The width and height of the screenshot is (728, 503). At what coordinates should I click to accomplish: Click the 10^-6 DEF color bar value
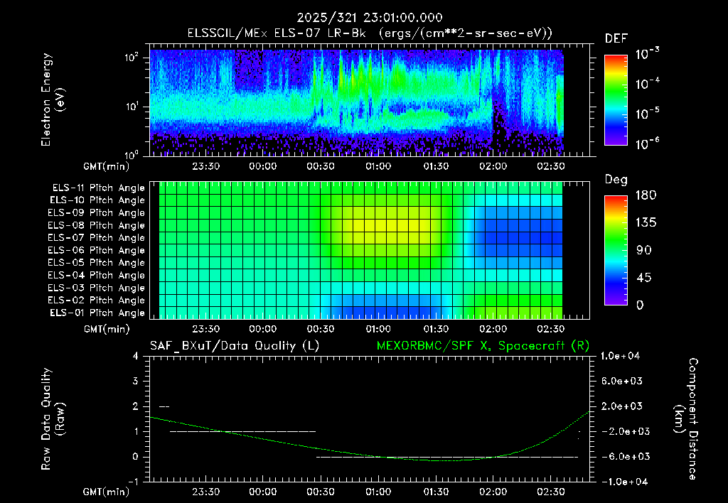(648, 144)
